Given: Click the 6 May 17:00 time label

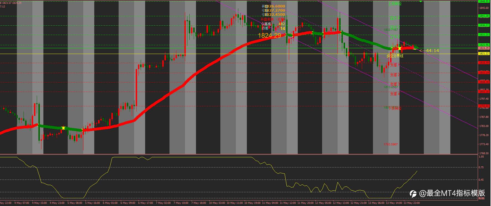Looking at the screenshot, I should (145, 203).
